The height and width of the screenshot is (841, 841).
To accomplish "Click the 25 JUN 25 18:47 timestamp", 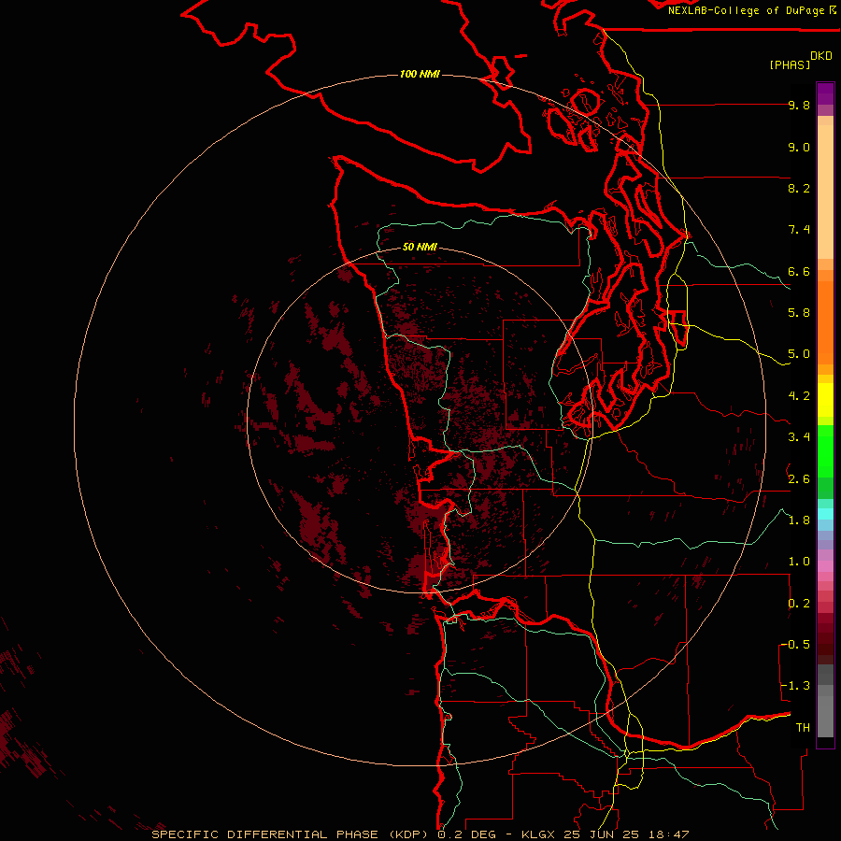I will point(626,834).
